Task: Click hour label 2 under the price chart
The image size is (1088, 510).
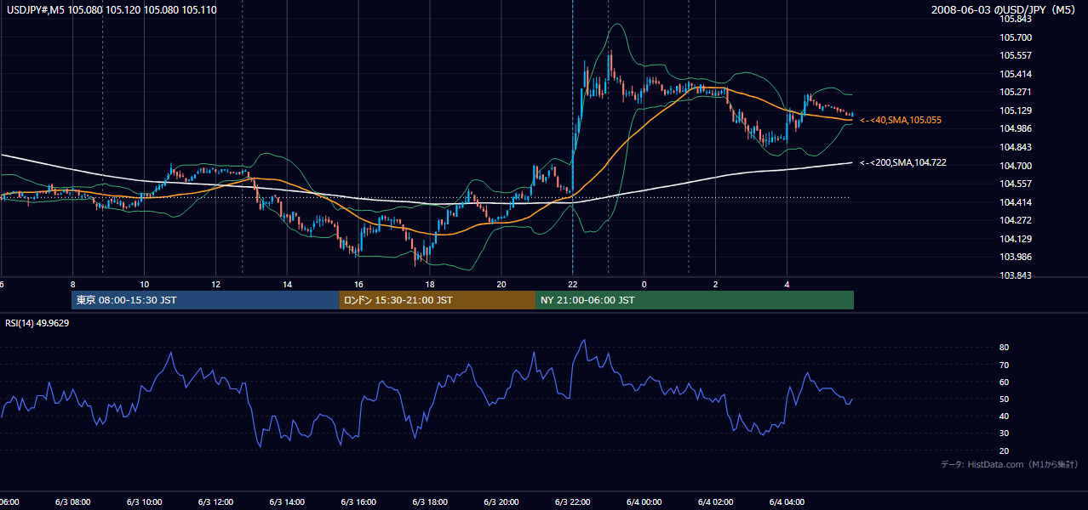Action: click(x=716, y=285)
